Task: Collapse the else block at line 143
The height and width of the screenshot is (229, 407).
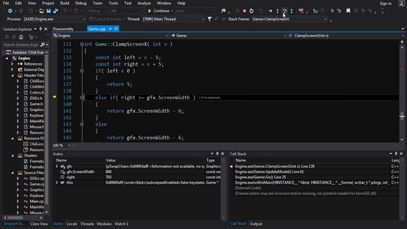Action: [81, 125]
